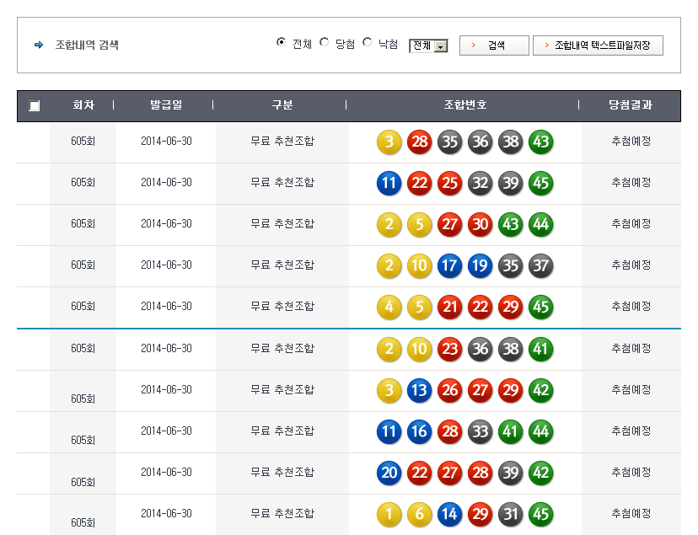Click the yellow number 1 lottery ball

(389, 514)
